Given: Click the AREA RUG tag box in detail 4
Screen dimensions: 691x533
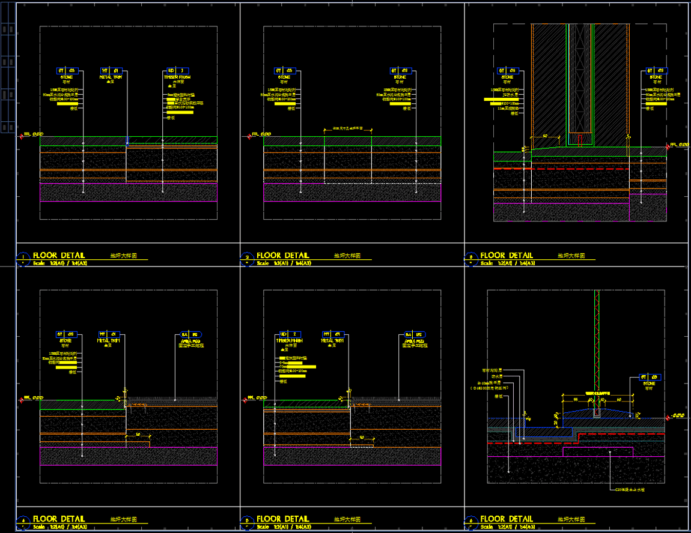Looking at the screenshot, I should pos(192,334).
